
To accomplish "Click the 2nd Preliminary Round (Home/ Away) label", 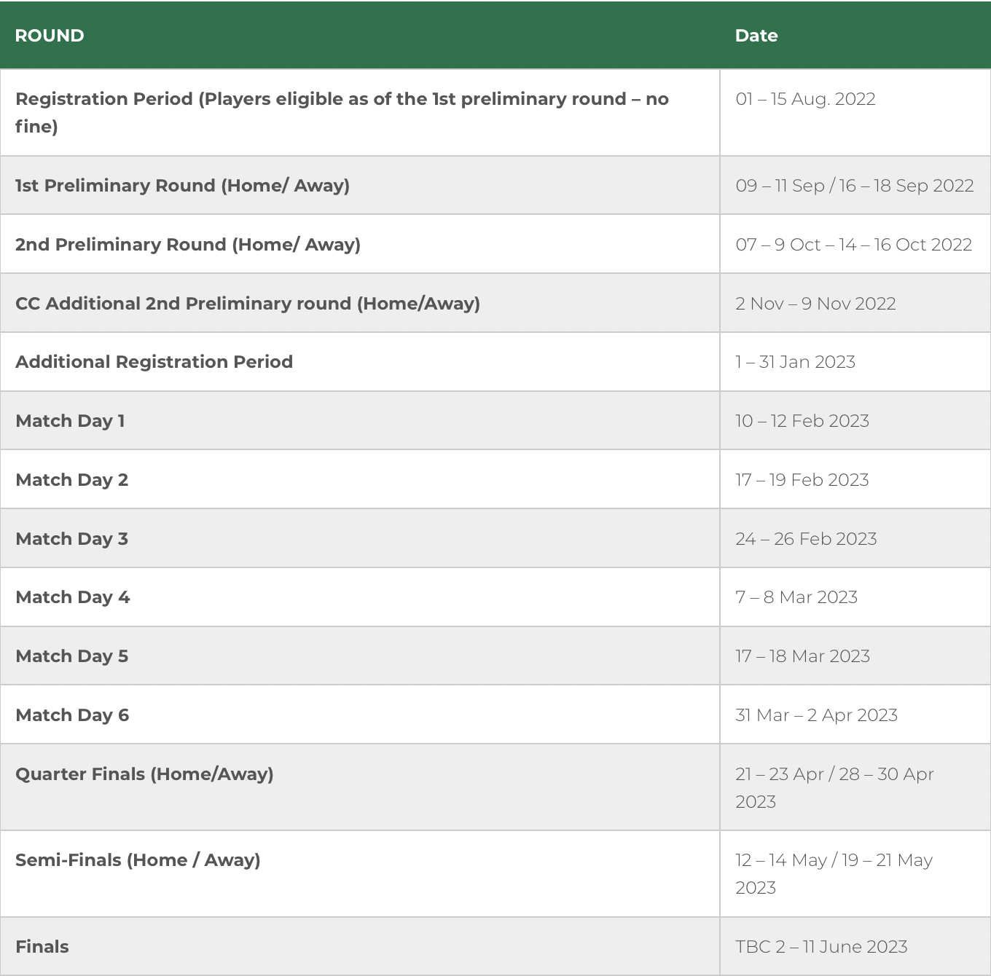I will (x=188, y=245).
